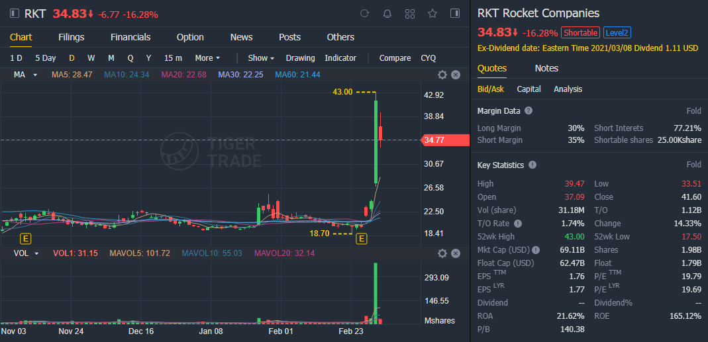708x342 pixels.
Task: Expand the More timeframes dropdown
Action: tap(208, 58)
